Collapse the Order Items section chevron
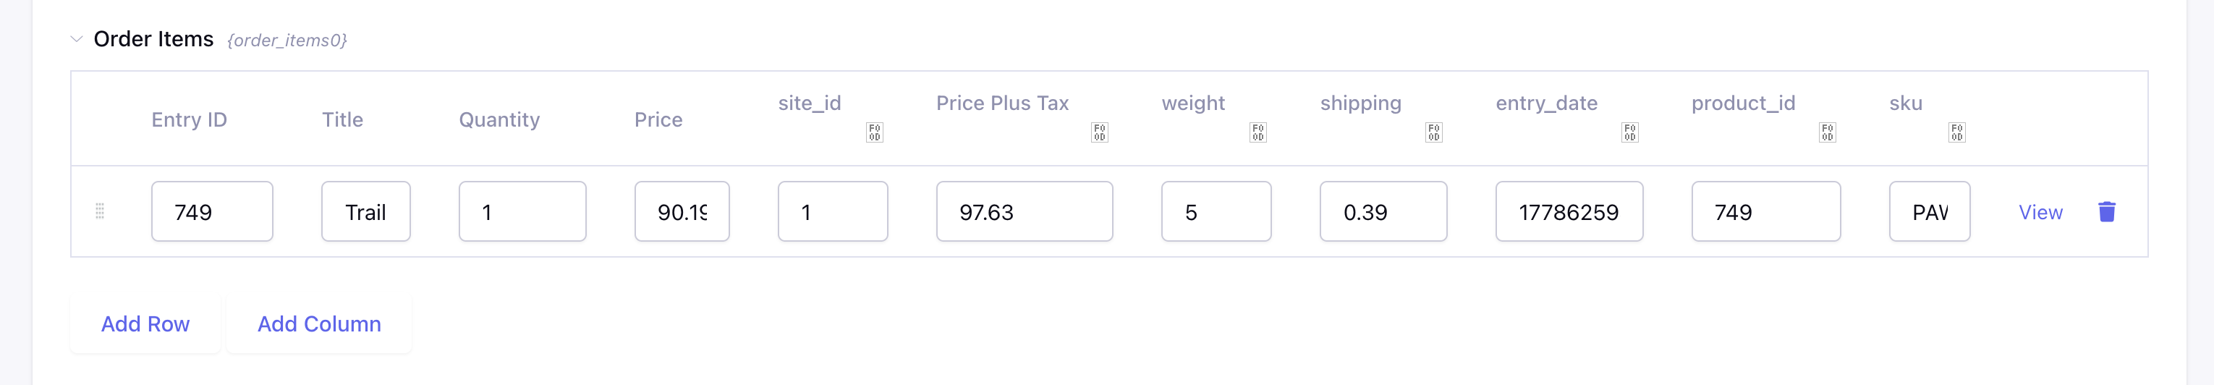Image resolution: width=2214 pixels, height=385 pixels. click(x=77, y=38)
